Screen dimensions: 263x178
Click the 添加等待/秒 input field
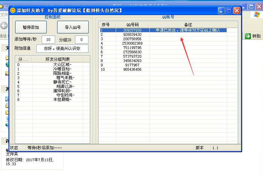pos(48,40)
